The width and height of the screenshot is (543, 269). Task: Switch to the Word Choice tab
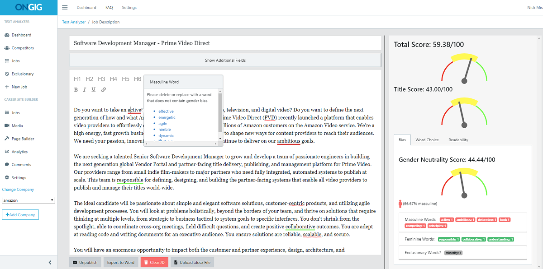coord(427,140)
